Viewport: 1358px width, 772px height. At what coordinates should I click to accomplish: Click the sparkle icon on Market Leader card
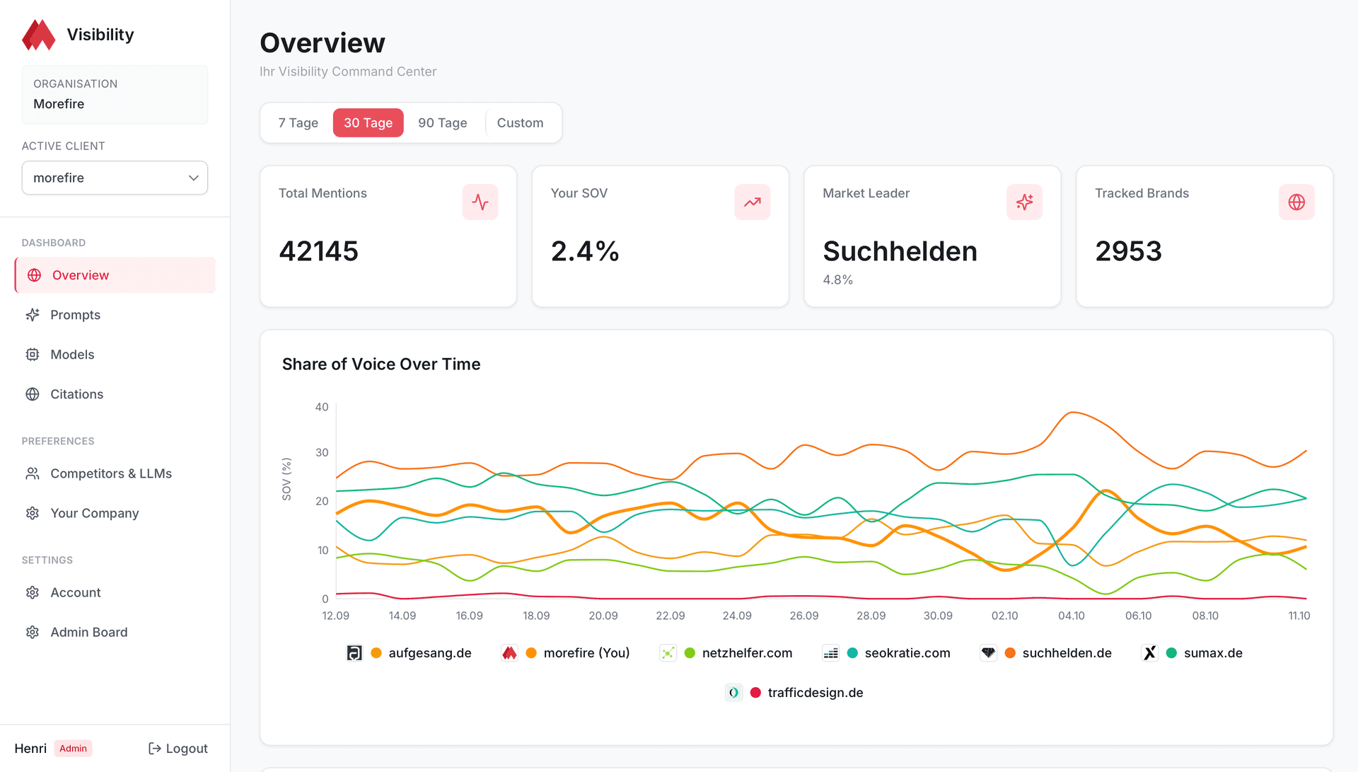tap(1024, 202)
